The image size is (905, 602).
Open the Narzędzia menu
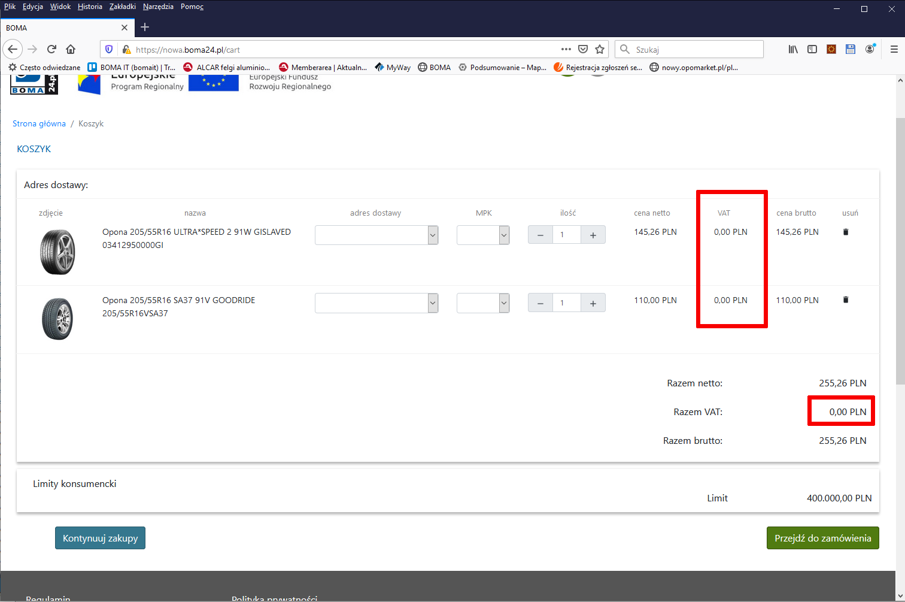tap(158, 7)
